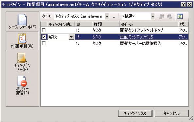Image resolution: width=194 pixels, height=122 pixels.
Task: Uncheck the checkbox for task ID 16
Action: coord(44,37)
